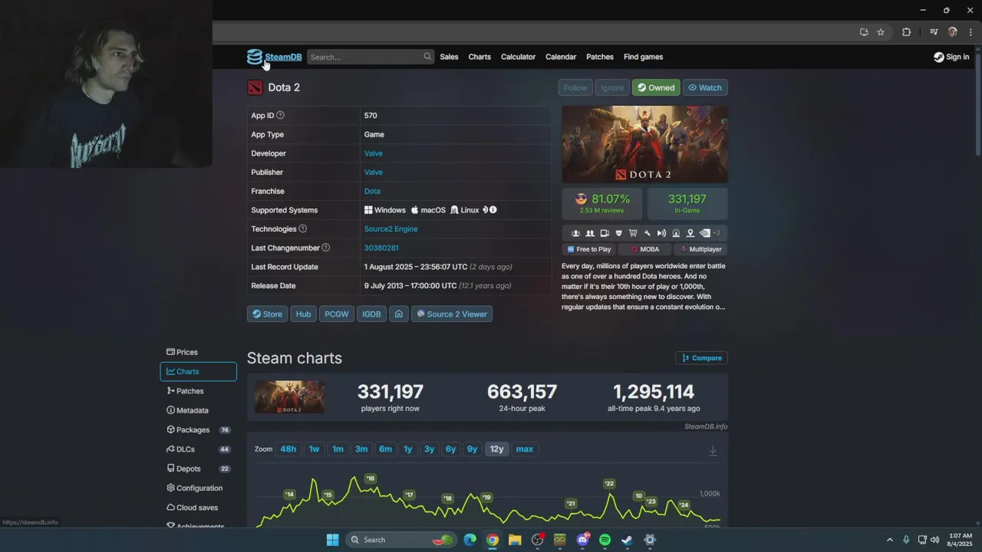This screenshot has width=982, height=552.
Task: Toggle the Follow button
Action: (575, 87)
